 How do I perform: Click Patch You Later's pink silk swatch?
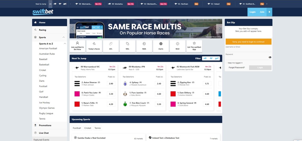tap(77, 94)
